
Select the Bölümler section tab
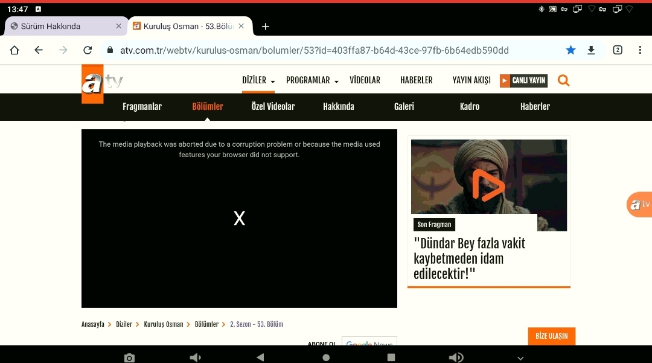208,106
